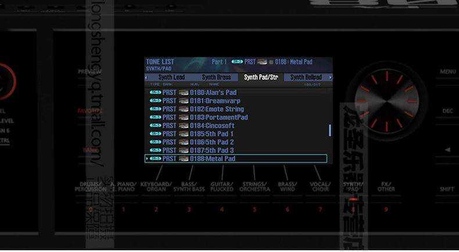
Task: Click the TONE LIST title text
Action: (160, 62)
